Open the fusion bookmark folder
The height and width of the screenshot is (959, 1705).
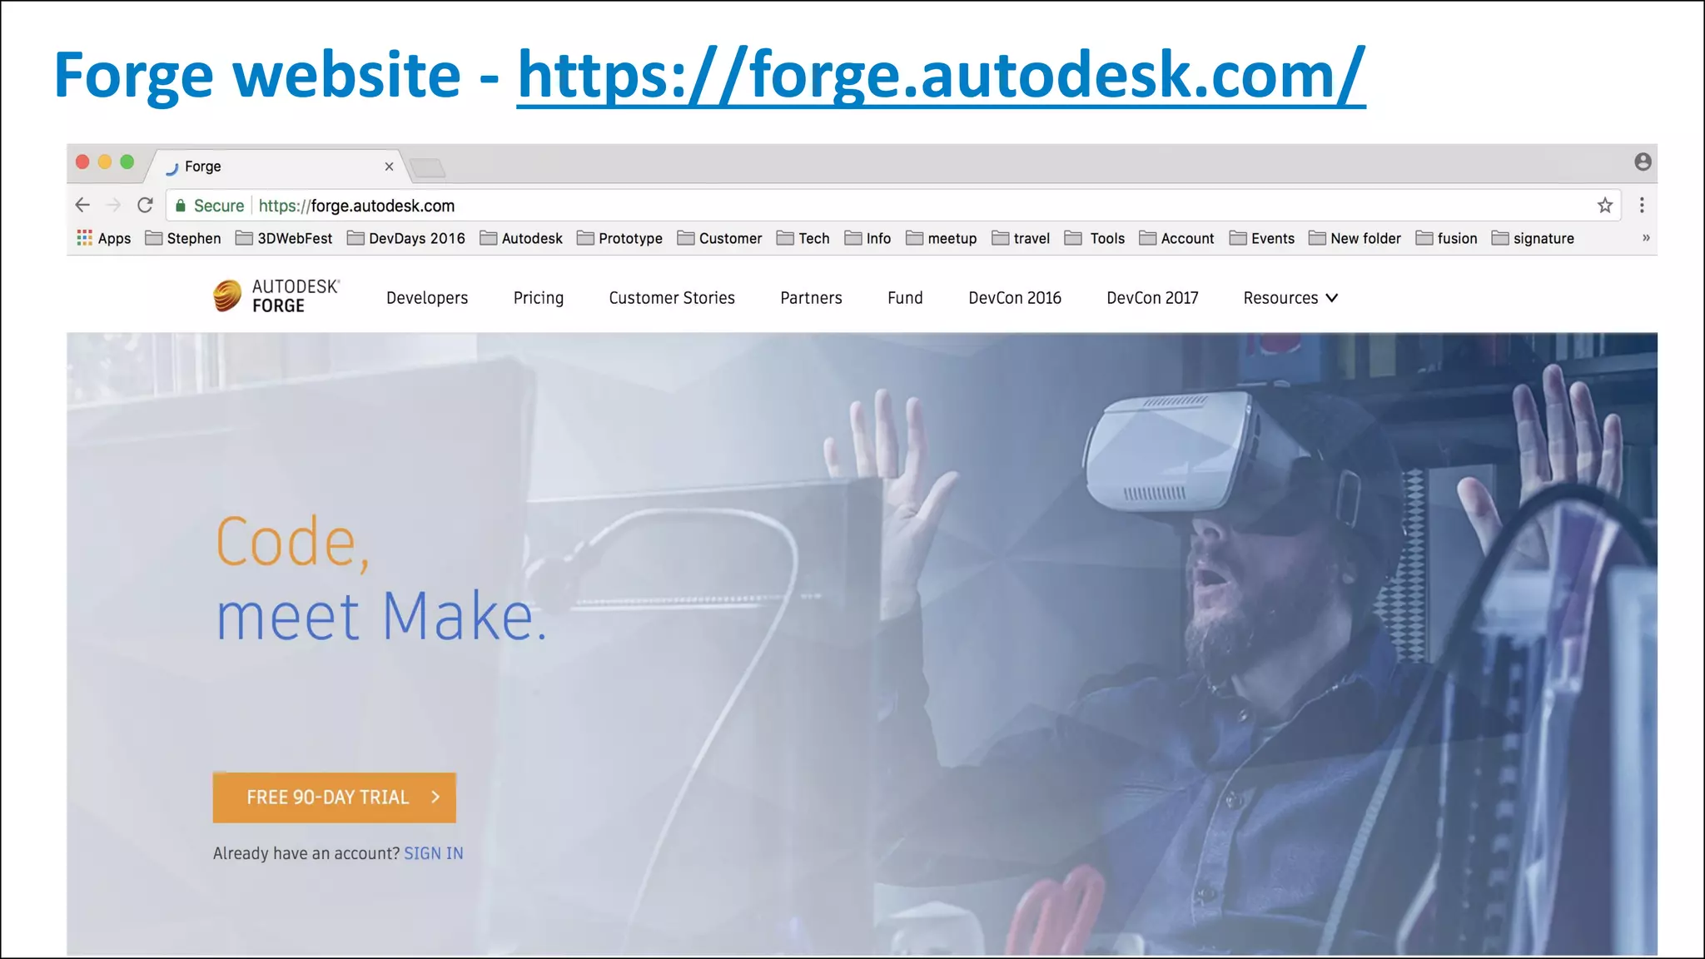tap(1447, 238)
